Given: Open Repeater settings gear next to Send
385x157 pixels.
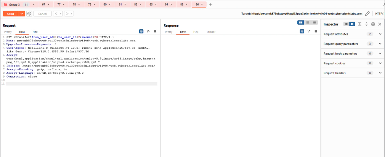Looking at the screenshot, I should pyautogui.click(x=29, y=14).
